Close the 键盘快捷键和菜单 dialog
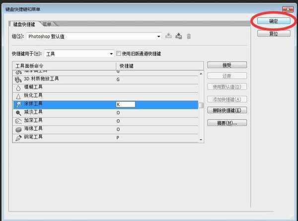 tap(288, 9)
